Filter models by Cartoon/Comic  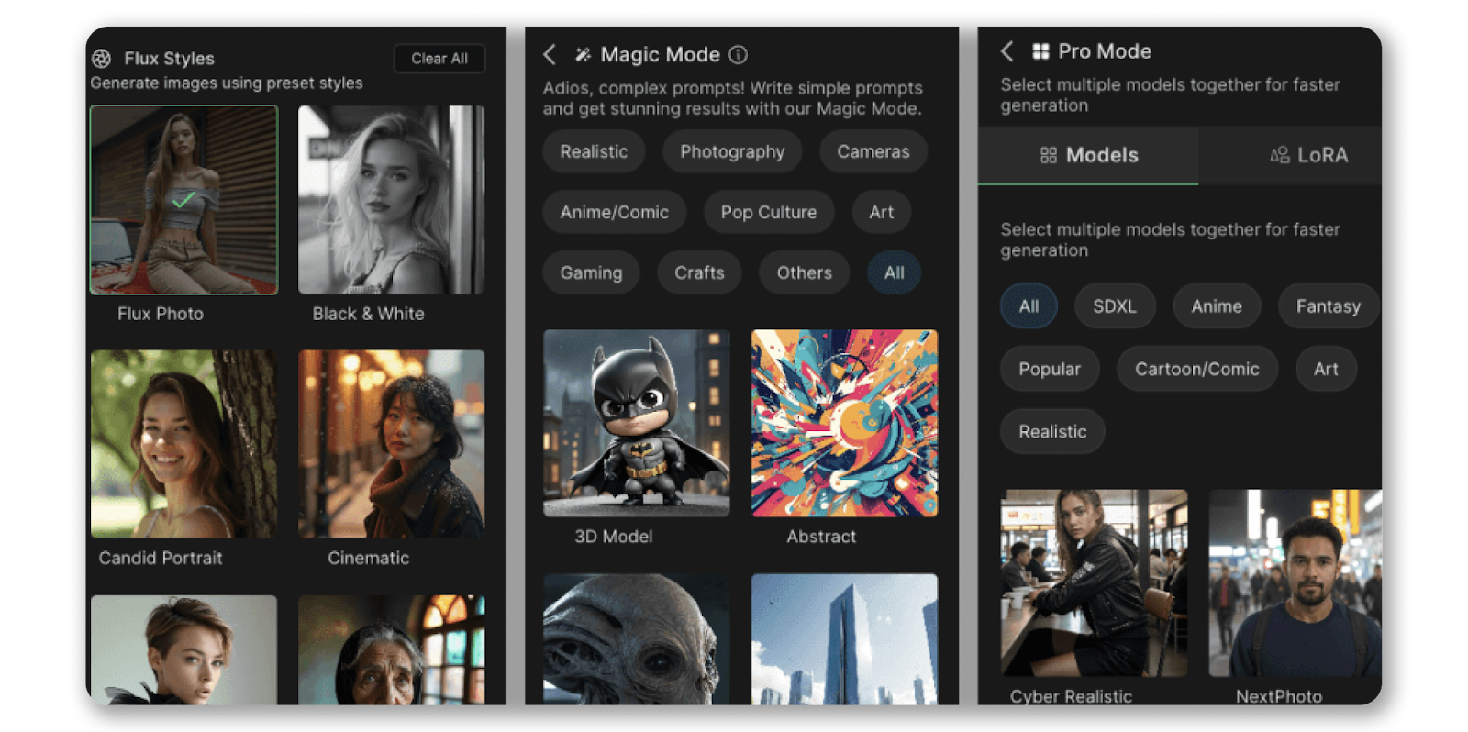coord(1197,369)
